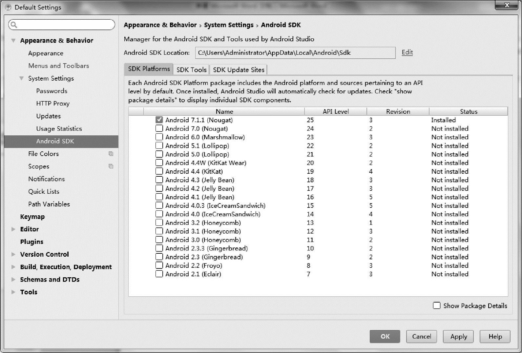
Task: Enable the Android 4.3 (Jelly Bean) checkbox
Action: coord(159,180)
